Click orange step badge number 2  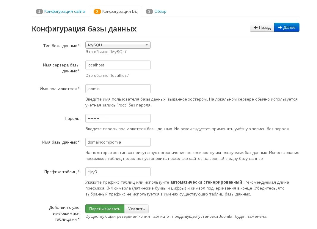coord(97,12)
